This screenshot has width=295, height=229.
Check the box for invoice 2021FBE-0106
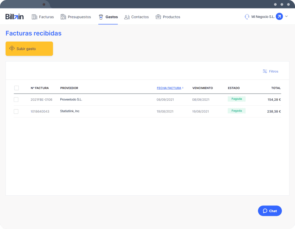[16, 99]
